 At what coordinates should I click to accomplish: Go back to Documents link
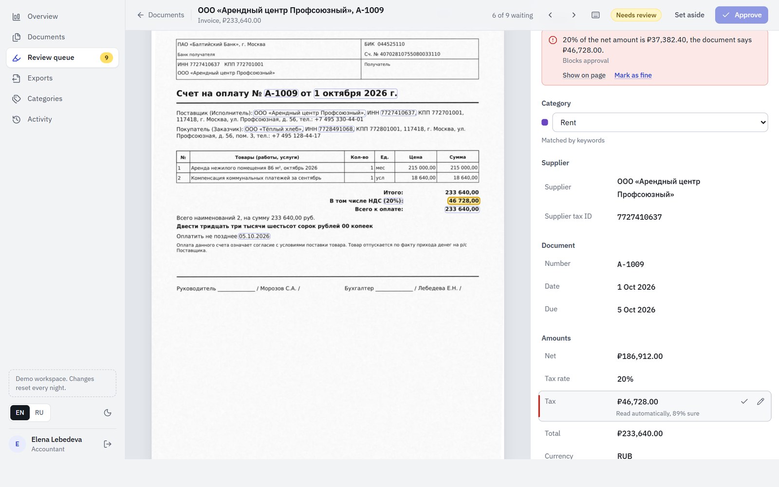pos(161,15)
